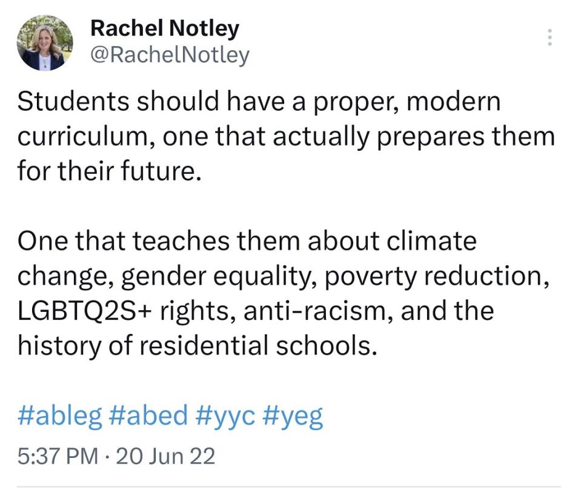Tap the #yeg hashtag
The height and width of the screenshot is (490, 578).
pyautogui.click(x=293, y=416)
